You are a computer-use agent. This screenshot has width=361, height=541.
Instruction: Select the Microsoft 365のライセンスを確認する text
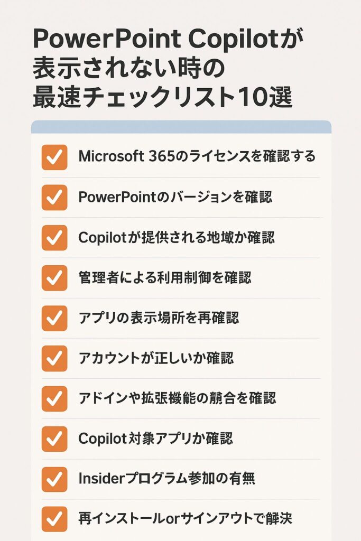point(197,156)
